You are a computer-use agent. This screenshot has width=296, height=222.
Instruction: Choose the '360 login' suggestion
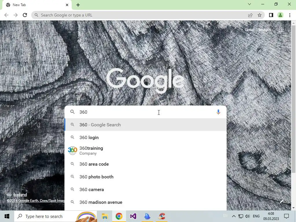(146, 137)
